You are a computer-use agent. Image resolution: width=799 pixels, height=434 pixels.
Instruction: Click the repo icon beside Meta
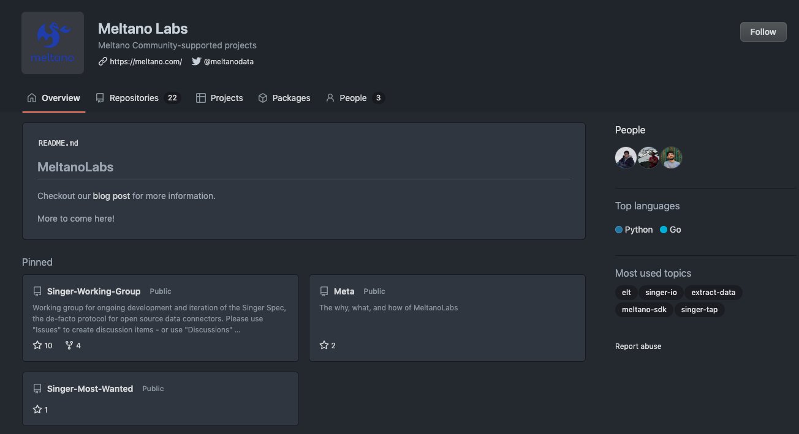[x=324, y=291]
